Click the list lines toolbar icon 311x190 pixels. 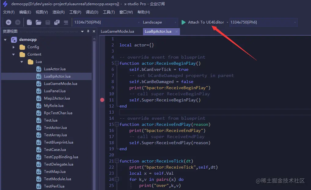(x=66, y=22)
